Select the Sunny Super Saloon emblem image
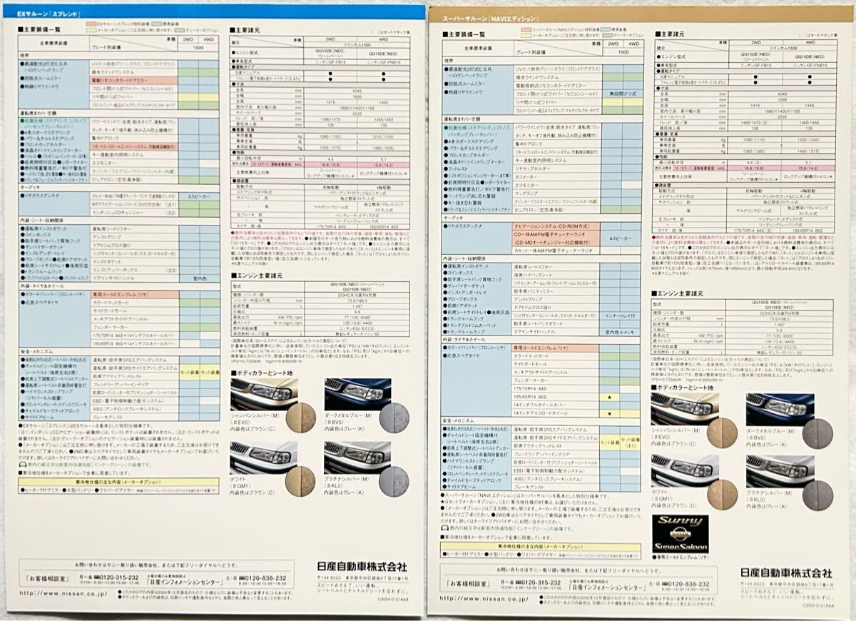856x621 pixels. [680, 534]
